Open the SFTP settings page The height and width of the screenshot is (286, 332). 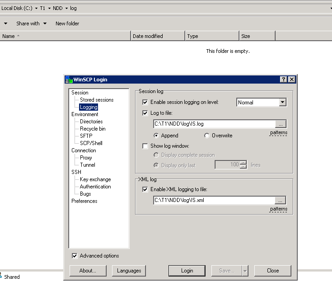click(x=86, y=136)
